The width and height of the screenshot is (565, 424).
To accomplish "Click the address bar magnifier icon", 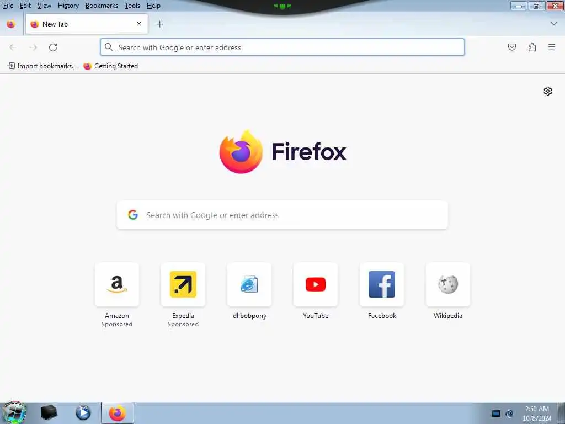I will pos(109,47).
